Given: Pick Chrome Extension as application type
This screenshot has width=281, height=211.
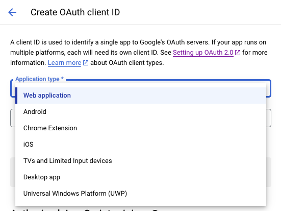Looking at the screenshot, I should [x=141, y=128].
